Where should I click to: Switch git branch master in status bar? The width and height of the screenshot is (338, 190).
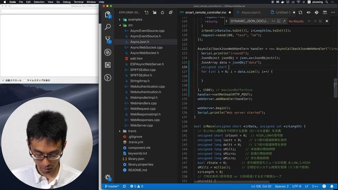point(112,186)
